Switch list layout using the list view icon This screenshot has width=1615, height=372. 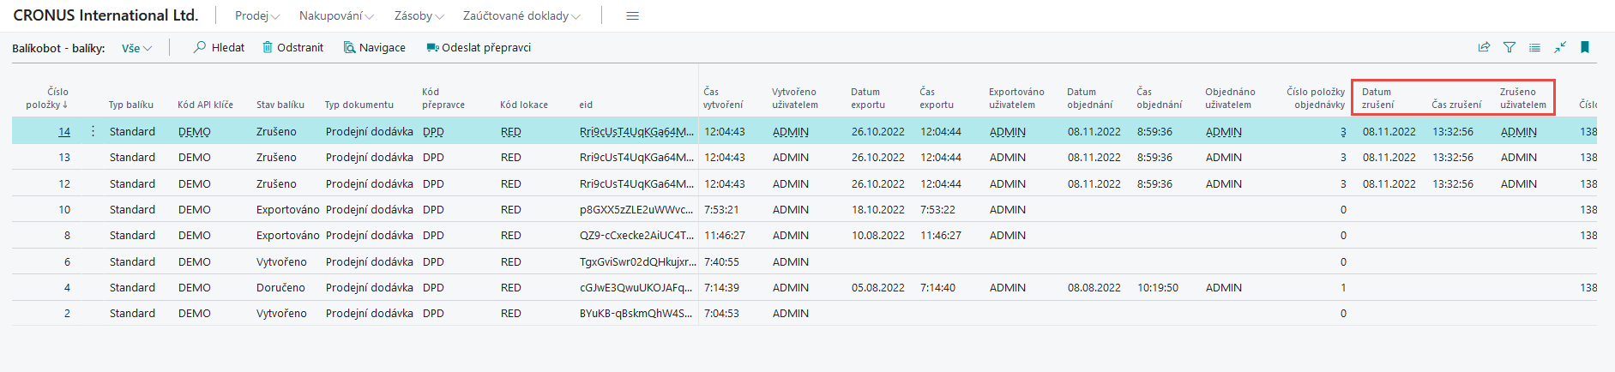point(1534,48)
